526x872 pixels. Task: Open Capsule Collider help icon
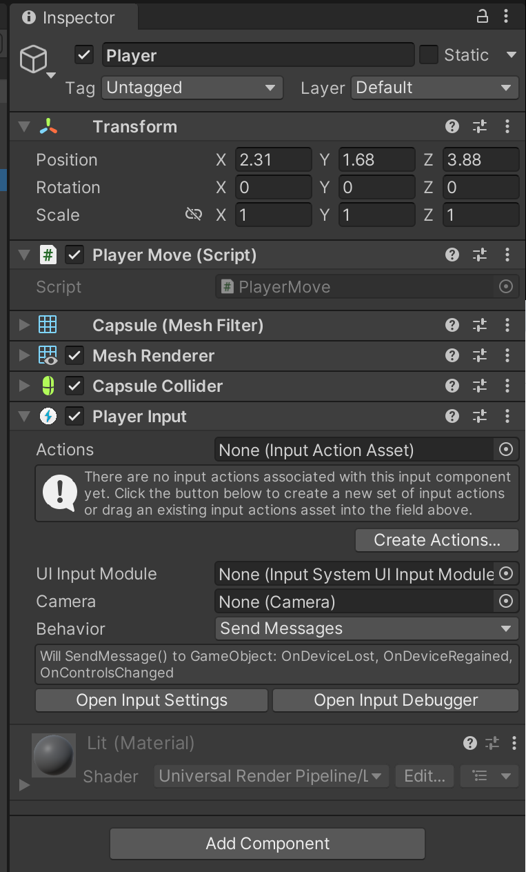pos(452,386)
